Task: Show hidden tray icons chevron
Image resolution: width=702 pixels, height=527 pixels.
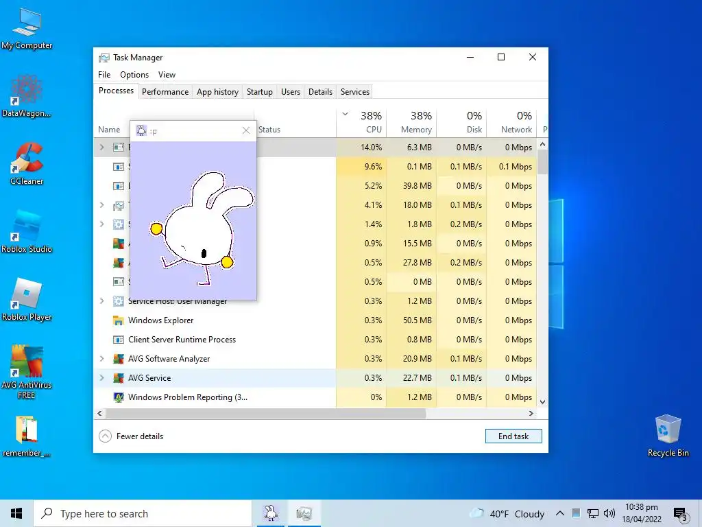Action: pyautogui.click(x=559, y=513)
